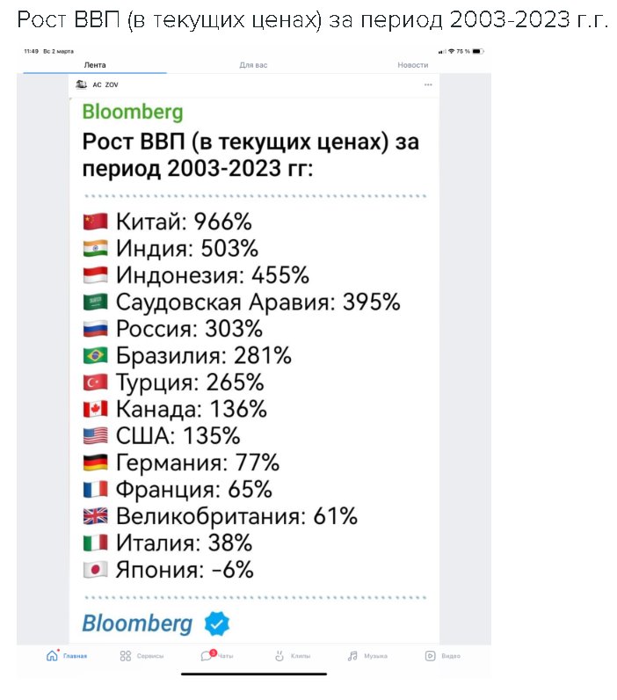The height and width of the screenshot is (700, 617).
Task: Click the blue italic Bloomberg footer logo
Action: (x=137, y=623)
